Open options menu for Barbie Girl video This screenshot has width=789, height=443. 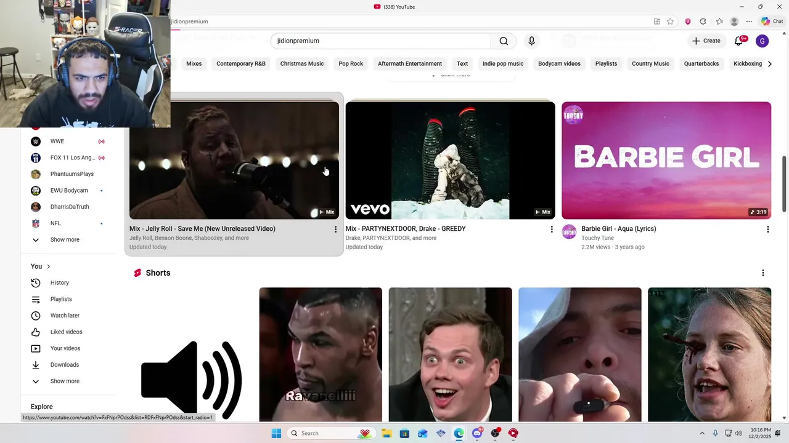(x=767, y=229)
